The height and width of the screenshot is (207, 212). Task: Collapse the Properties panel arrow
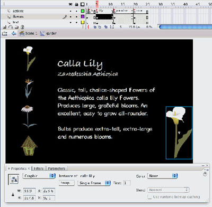[9, 168]
